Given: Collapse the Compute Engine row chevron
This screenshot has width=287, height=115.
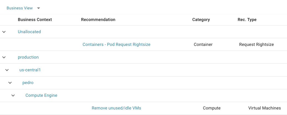Looking at the screenshot, I should click(x=13, y=95).
